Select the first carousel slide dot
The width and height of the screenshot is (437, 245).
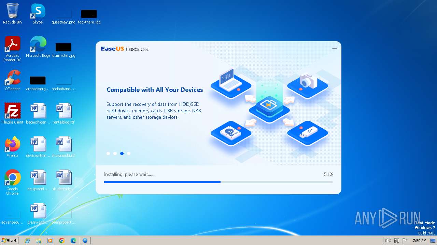108,153
